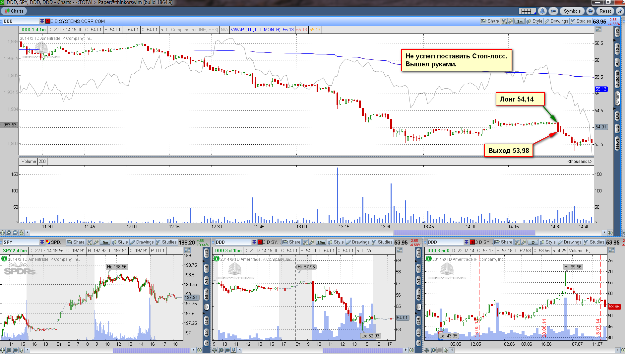Click the SPY chart horizontal scrollbar thumb
Viewport: 625px width, 354px height.
152,350
